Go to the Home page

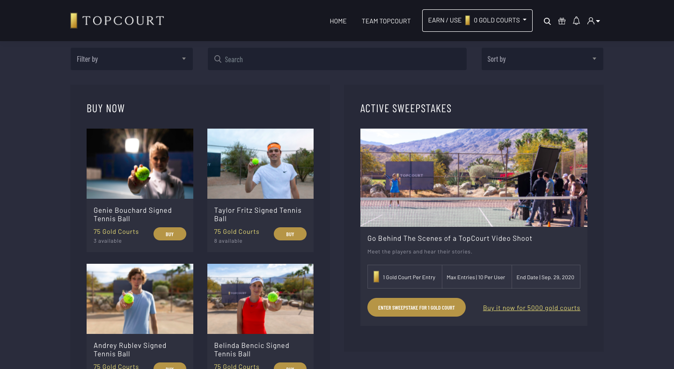pos(338,21)
